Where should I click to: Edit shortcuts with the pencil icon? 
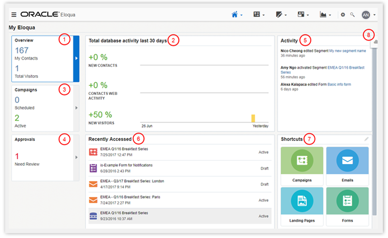[x=366, y=139]
